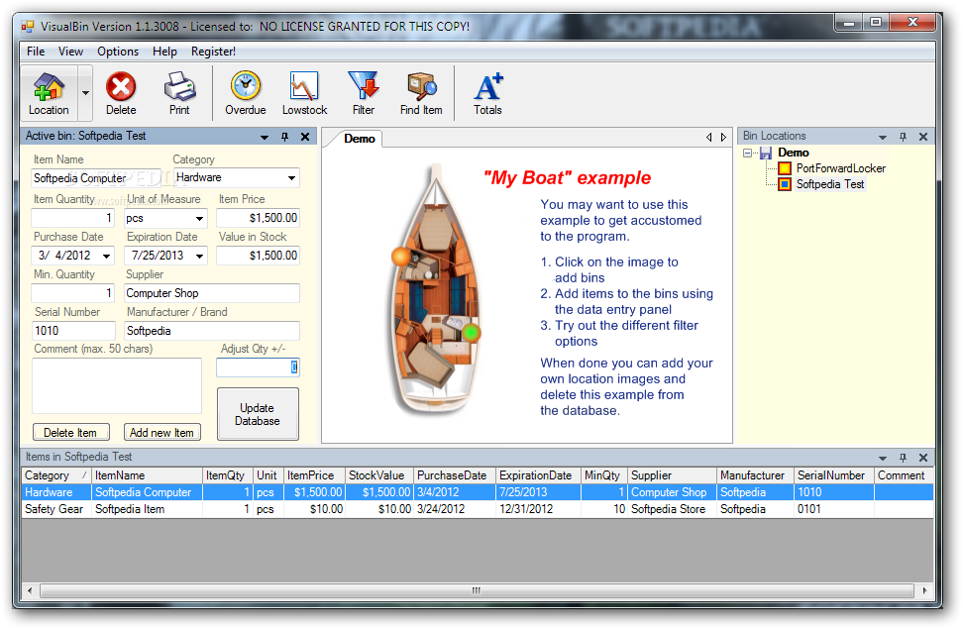Select PortForwardLocker bin in tree

[x=841, y=168]
